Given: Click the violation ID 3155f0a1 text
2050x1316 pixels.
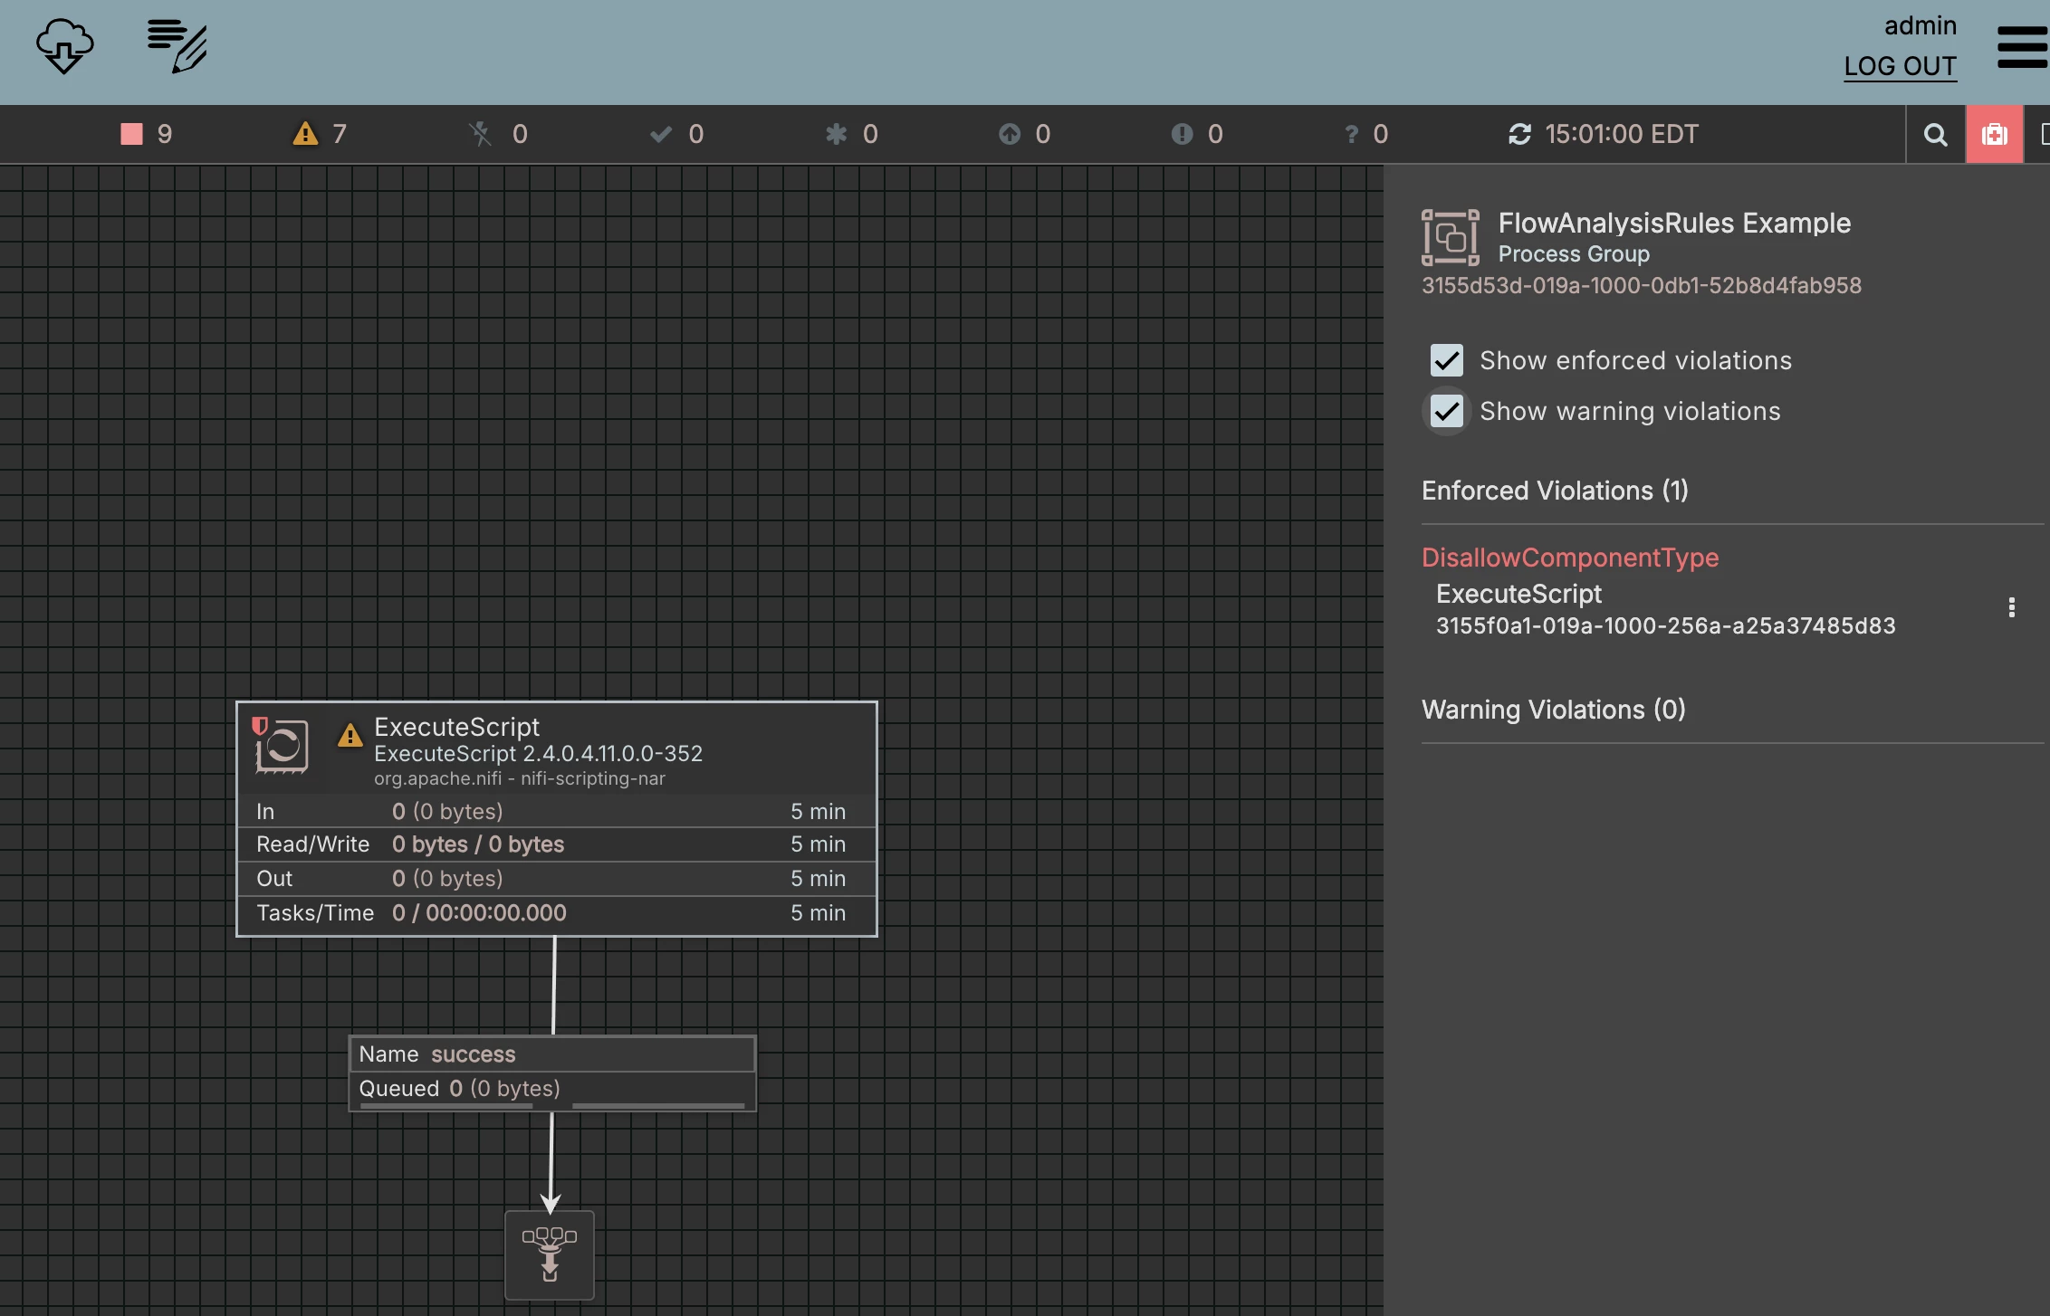Looking at the screenshot, I should point(1665,625).
